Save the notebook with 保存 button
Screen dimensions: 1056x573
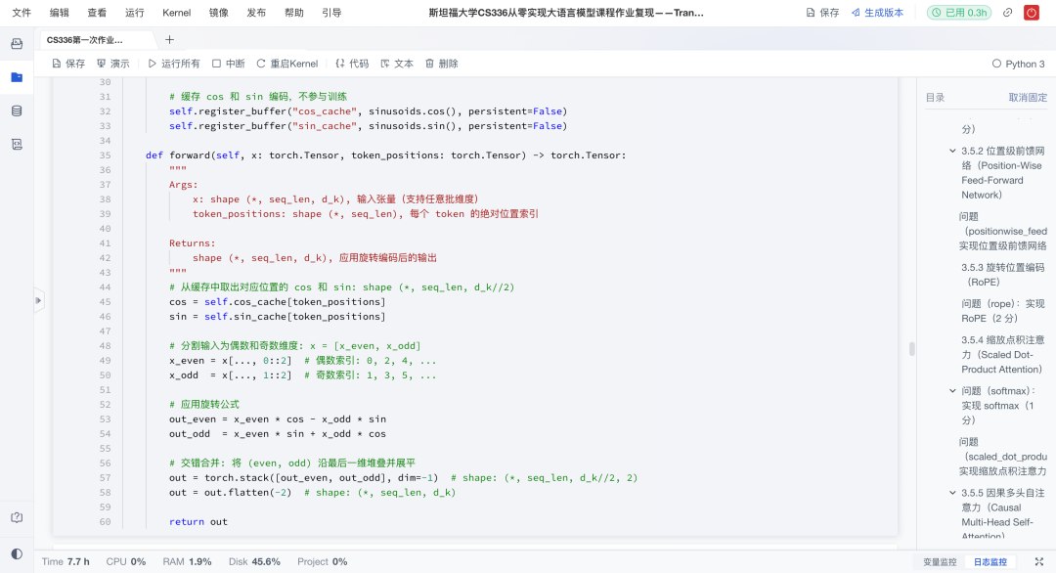tap(67, 63)
